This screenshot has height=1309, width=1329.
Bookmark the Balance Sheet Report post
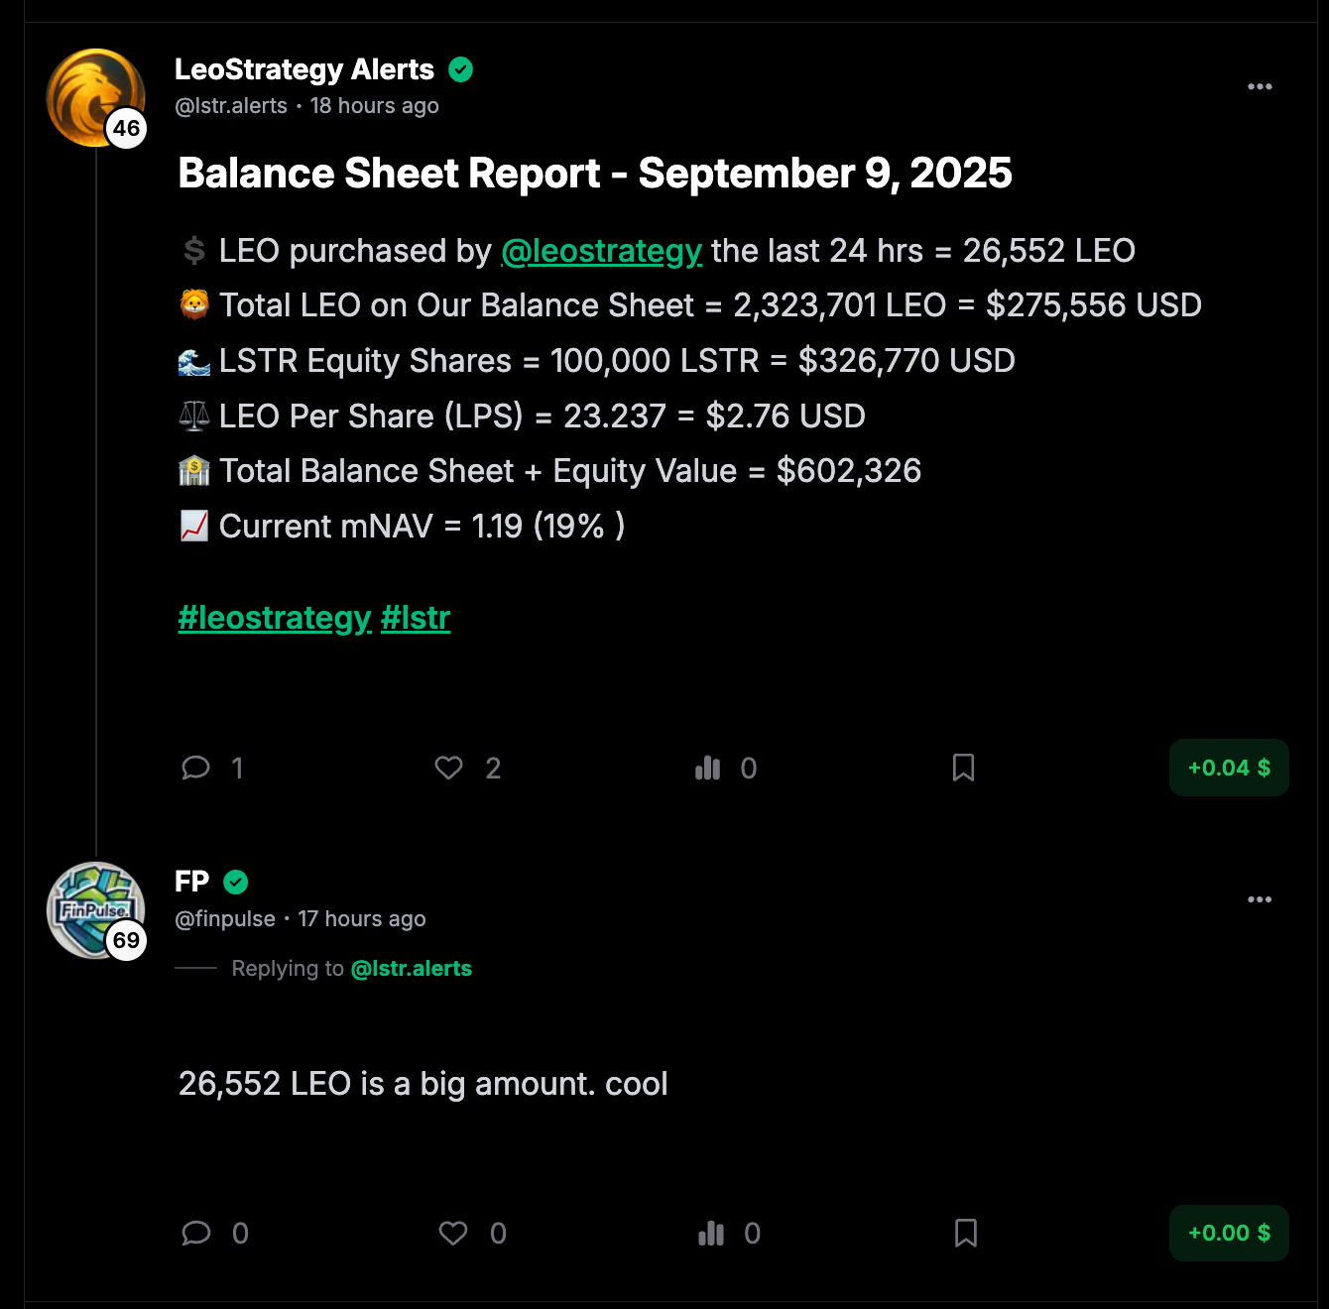click(x=963, y=768)
